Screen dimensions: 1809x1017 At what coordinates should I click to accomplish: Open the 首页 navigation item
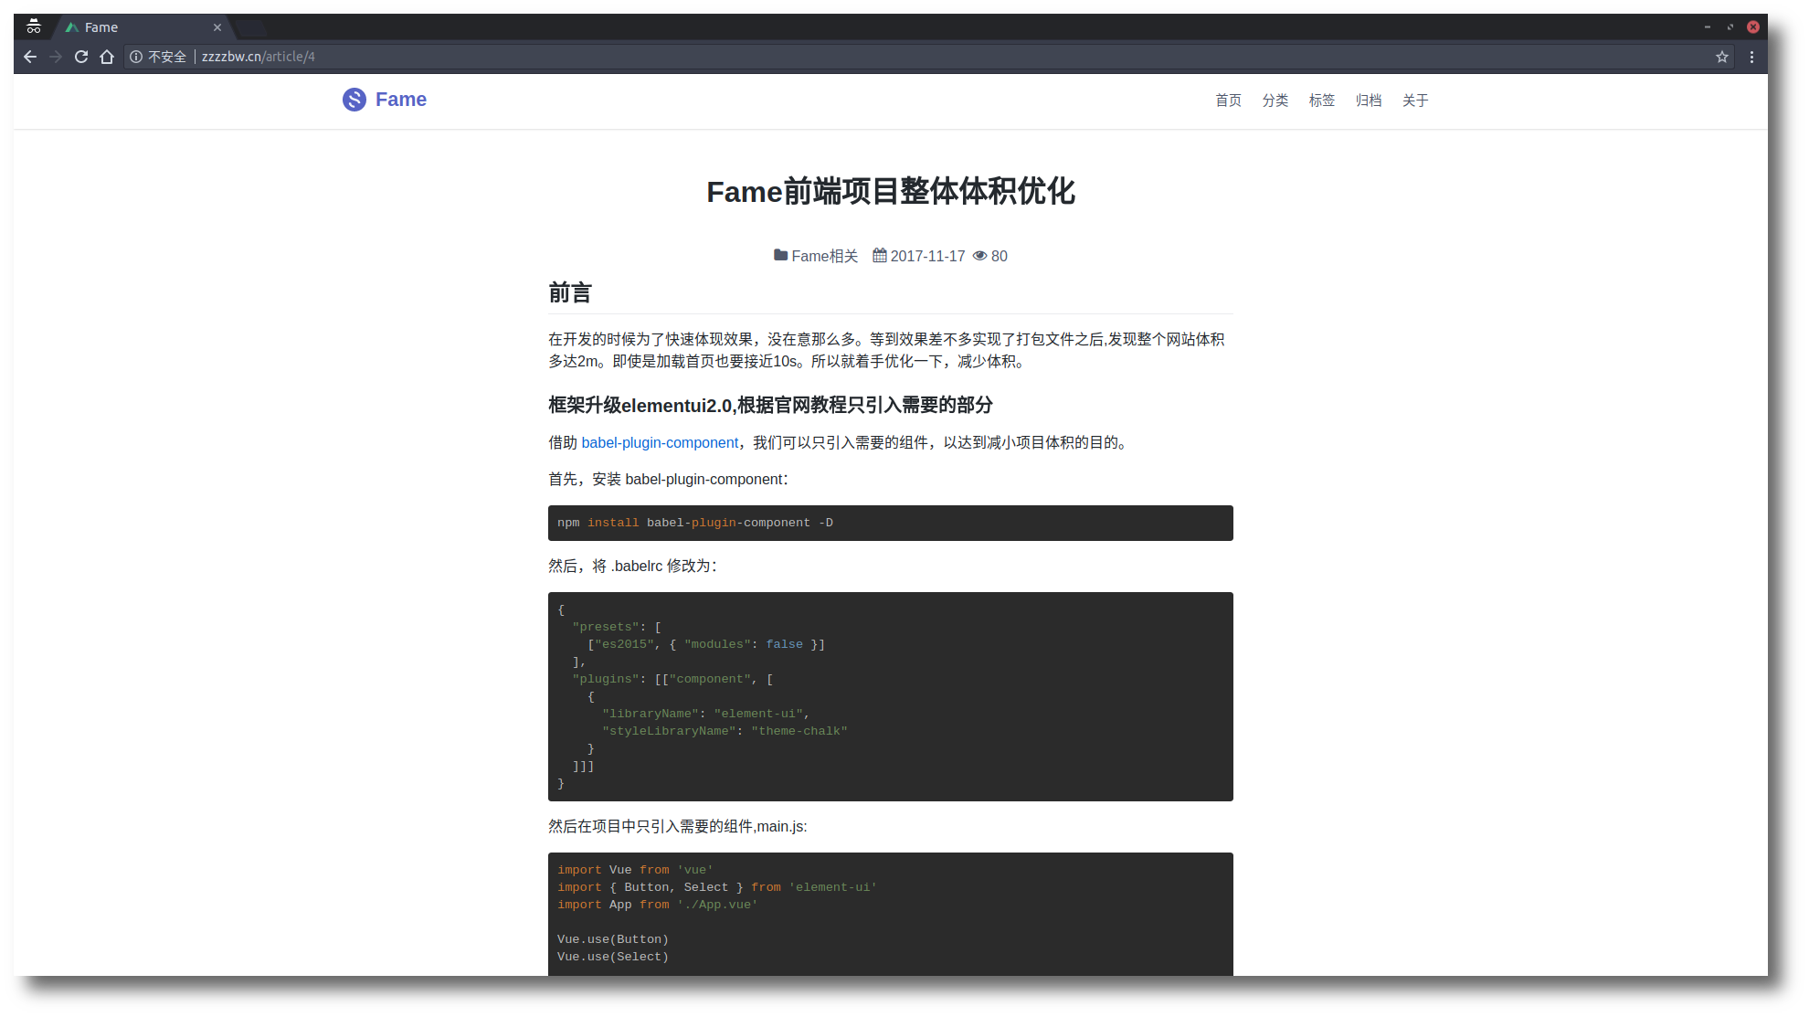[1228, 101]
